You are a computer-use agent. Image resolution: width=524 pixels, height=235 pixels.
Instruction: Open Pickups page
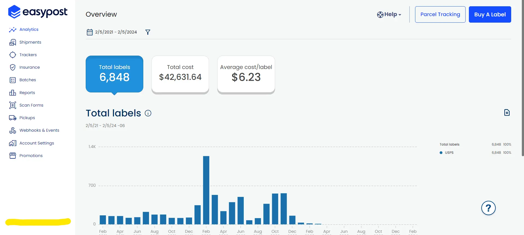point(27,118)
